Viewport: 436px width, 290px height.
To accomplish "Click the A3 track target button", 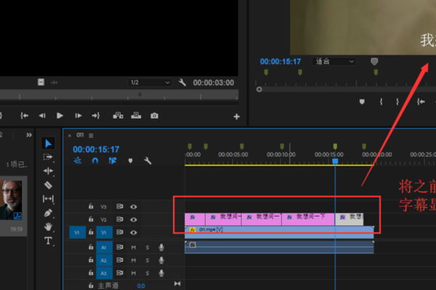I will pyautogui.click(x=104, y=273).
